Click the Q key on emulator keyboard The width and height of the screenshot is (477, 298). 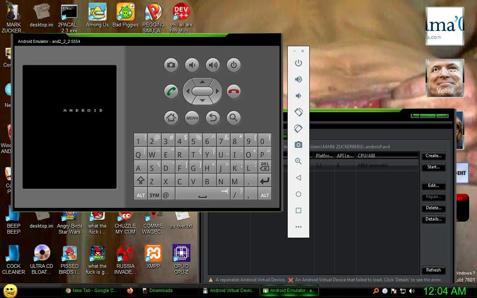(141, 153)
